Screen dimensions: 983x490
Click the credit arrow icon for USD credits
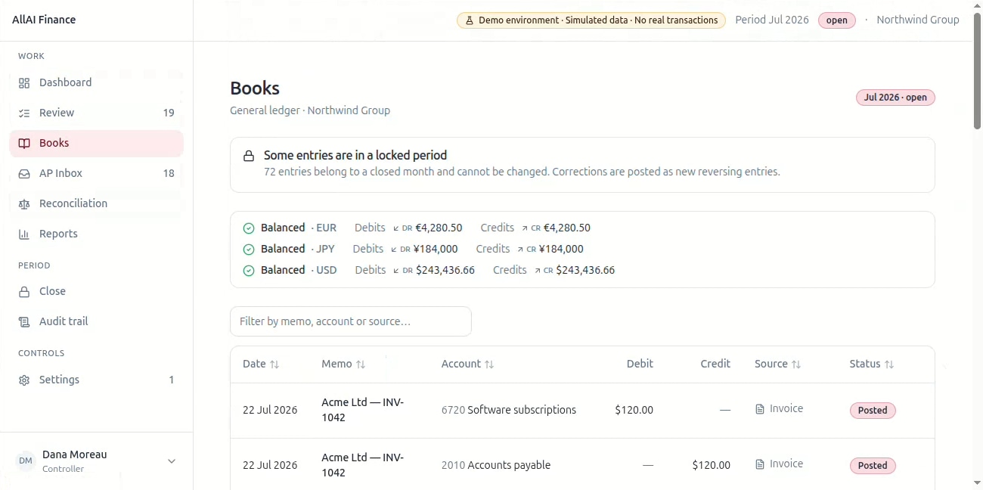click(x=537, y=270)
